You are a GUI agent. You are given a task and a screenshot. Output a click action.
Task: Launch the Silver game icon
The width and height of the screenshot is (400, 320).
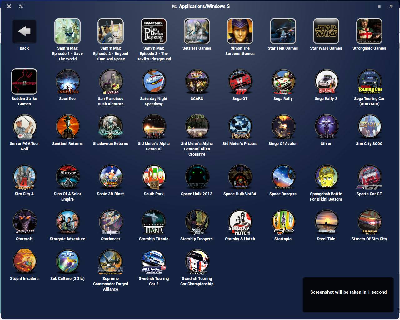[x=326, y=127]
